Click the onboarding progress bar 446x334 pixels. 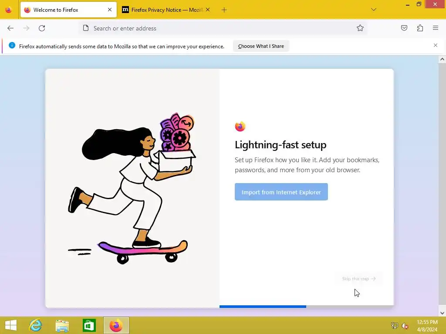[306, 307]
